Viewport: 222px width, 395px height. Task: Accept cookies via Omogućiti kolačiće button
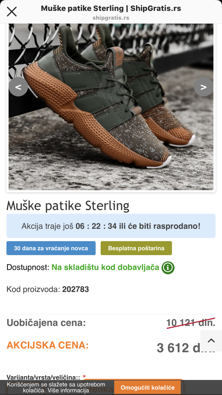(147, 387)
